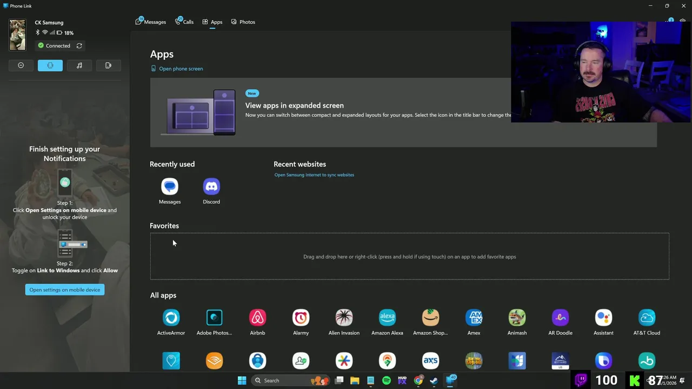Image resolution: width=692 pixels, height=389 pixels.
Task: Open the orange Audible app icon
Action: coord(214,361)
